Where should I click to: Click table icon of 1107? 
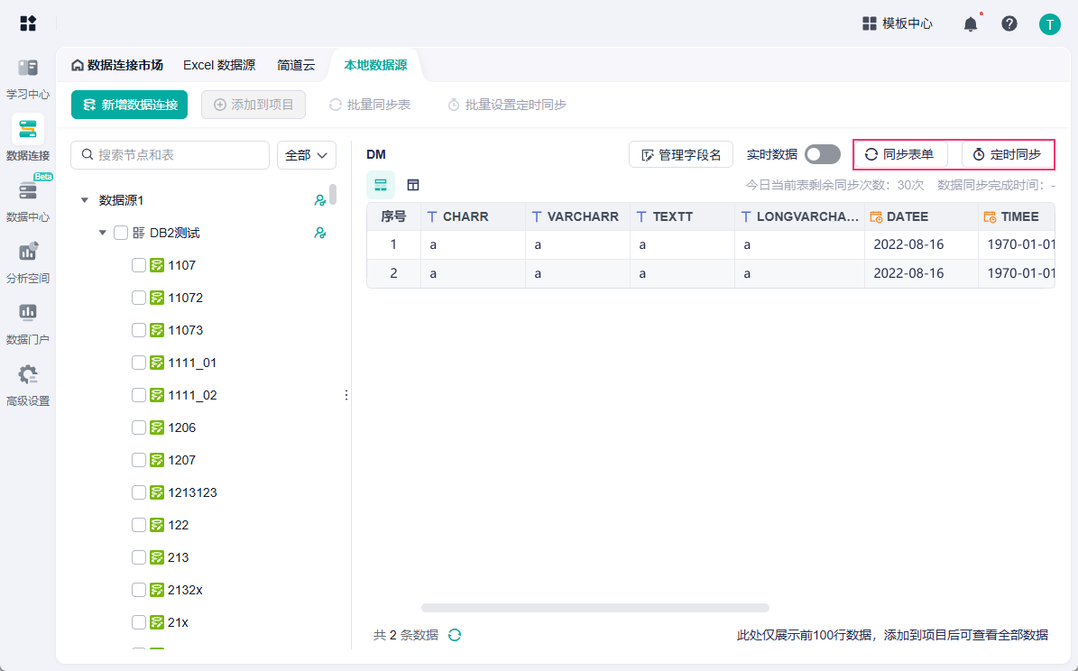[157, 265]
